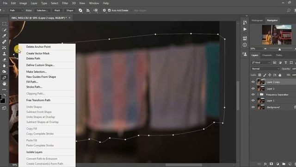Change the screen mode at toolbar bottom
Image resolution: width=296 pixels, height=167 pixels.
[4, 108]
